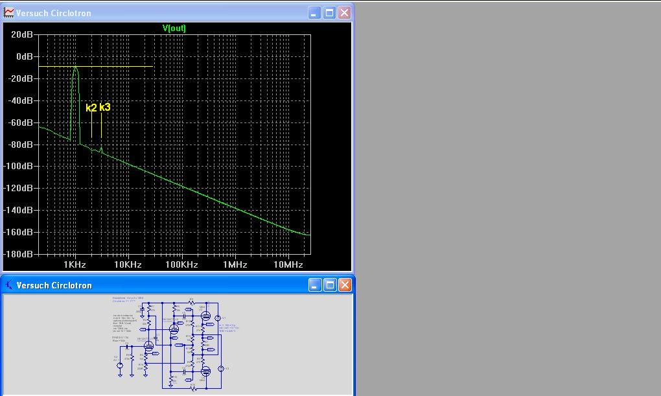The width and height of the screenshot is (661, 396).
Task: Select the upper 12B4 output tube U3
Action: (206, 316)
